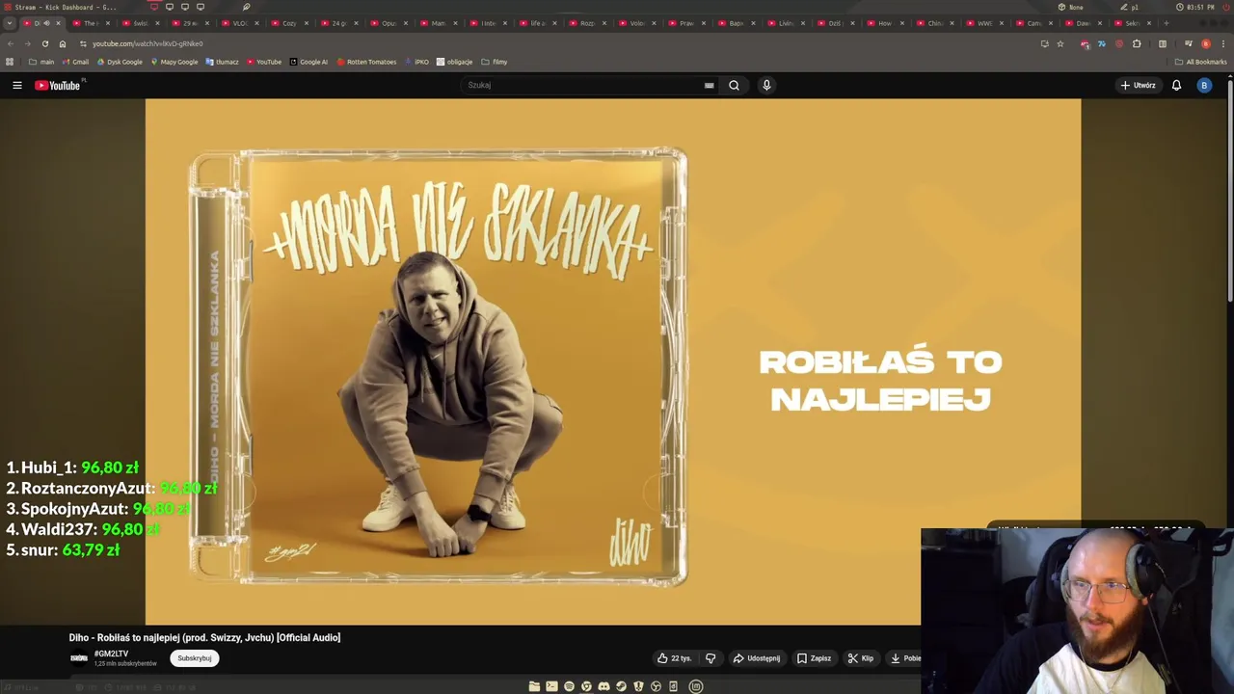Download the video with Pobierz
The width and height of the screenshot is (1234, 694).
[904, 658]
